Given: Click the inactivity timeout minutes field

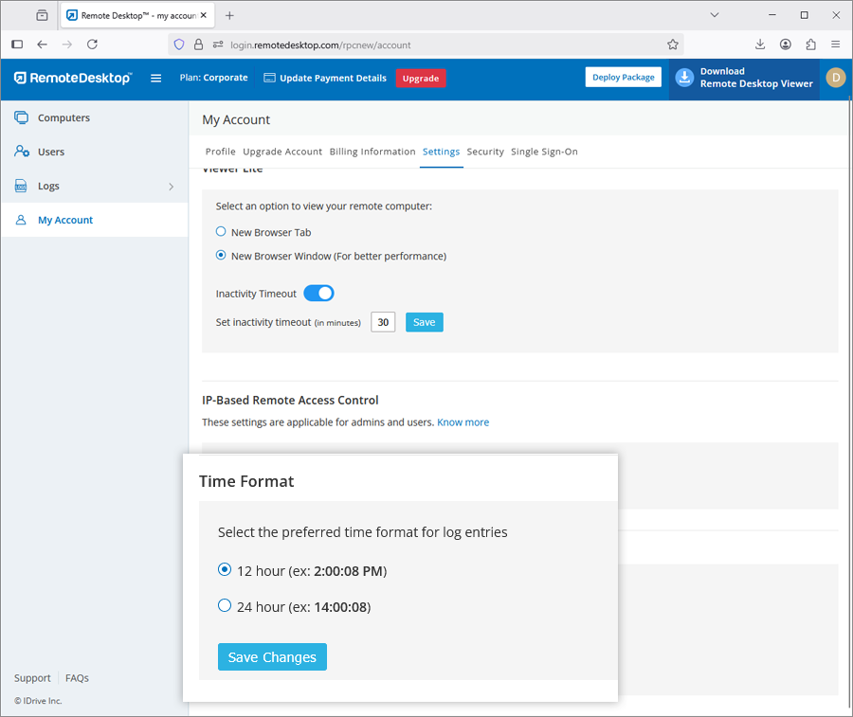Looking at the screenshot, I should [x=383, y=322].
